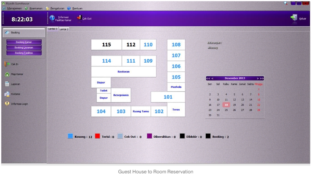The image size is (312, 176).
Task: Click the Ruang Tamu area
Action: point(141,111)
